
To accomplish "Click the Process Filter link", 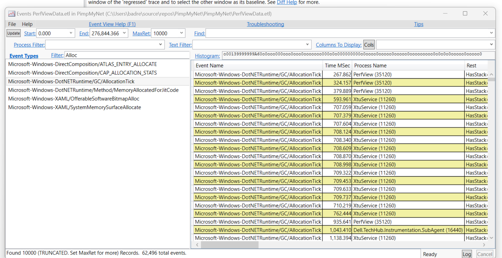I will 29,45.
